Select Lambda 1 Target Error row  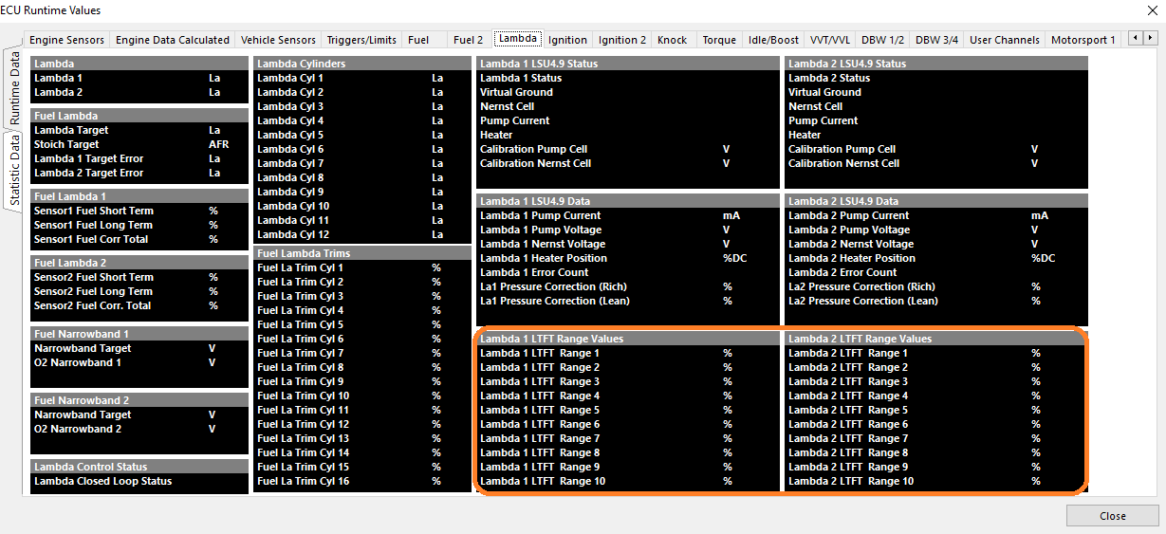[x=139, y=158]
